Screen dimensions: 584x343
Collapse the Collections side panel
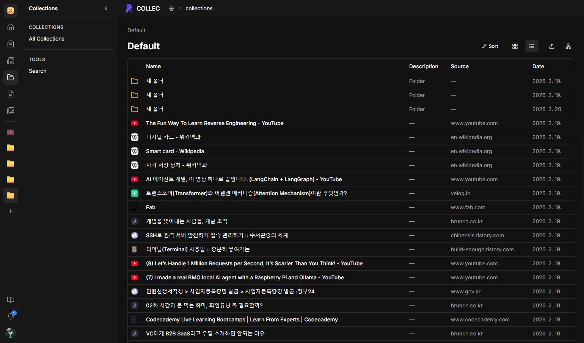(106, 8)
